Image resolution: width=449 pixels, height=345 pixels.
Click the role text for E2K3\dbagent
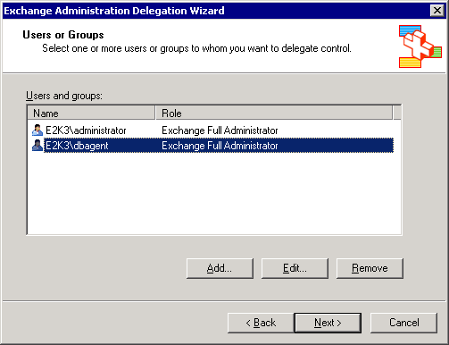coord(220,146)
